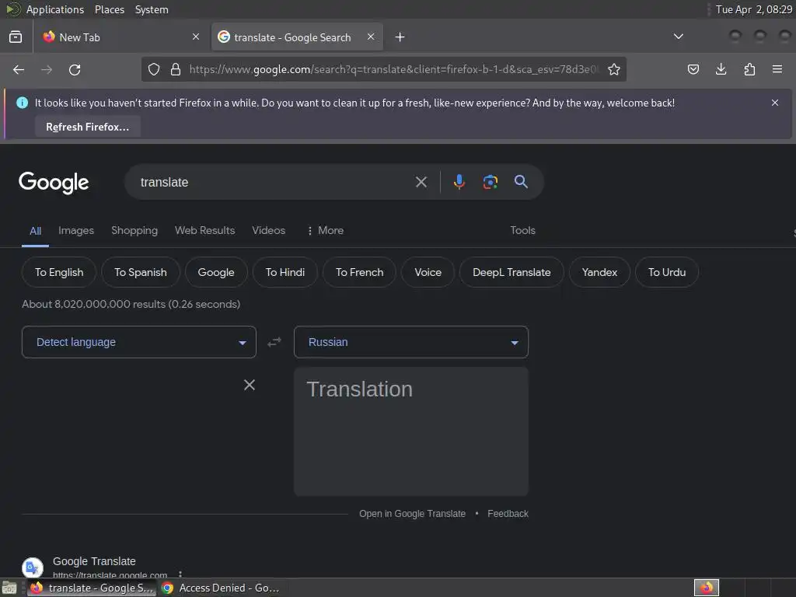Expand the More search filters menu

[326, 230]
